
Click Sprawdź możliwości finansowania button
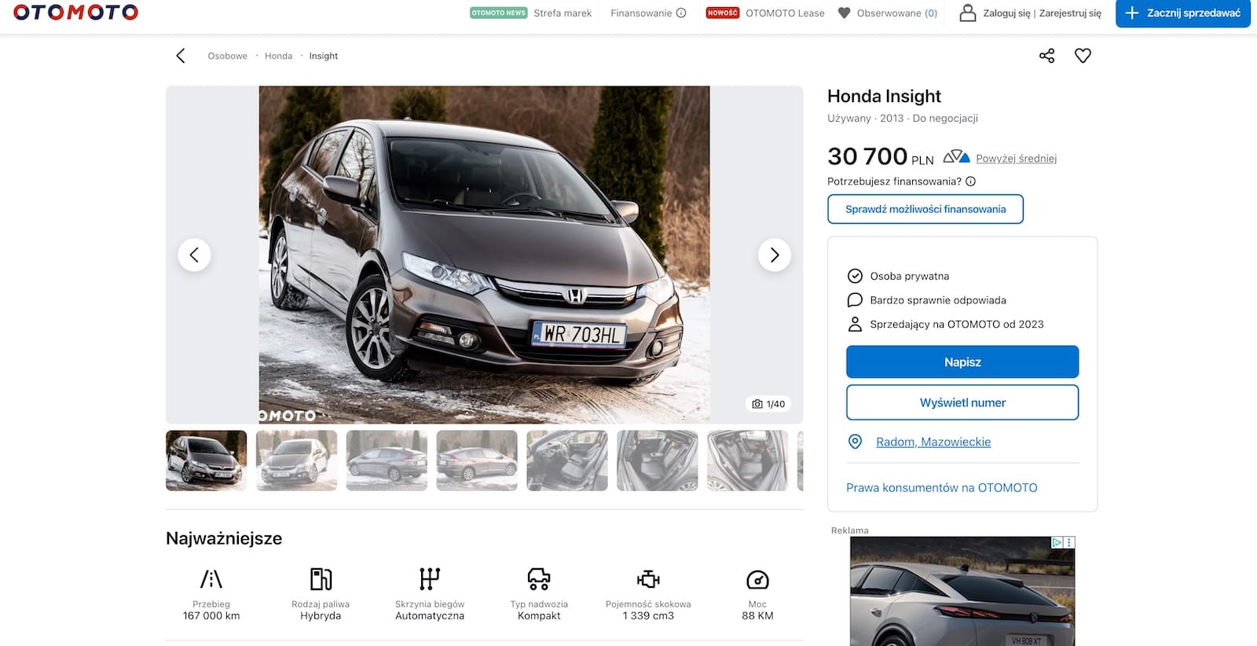[x=925, y=209]
